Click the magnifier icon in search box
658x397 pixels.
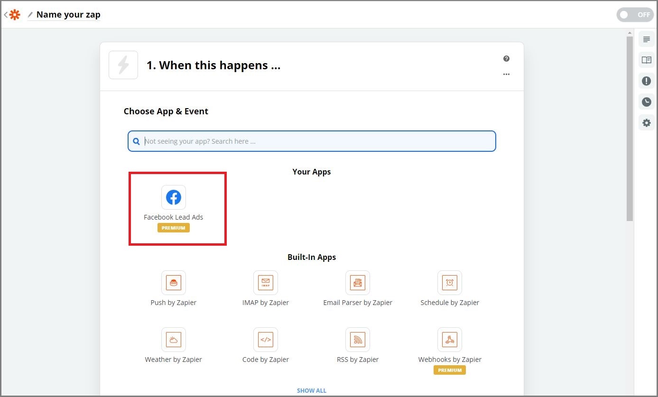pos(137,141)
